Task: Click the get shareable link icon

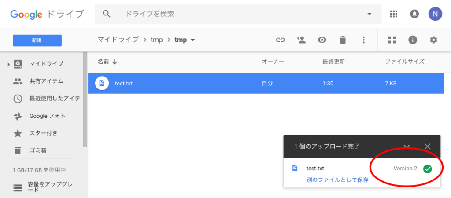Action: click(x=280, y=40)
